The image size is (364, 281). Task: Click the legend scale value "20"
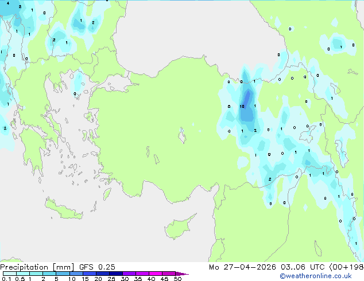coord(98,279)
